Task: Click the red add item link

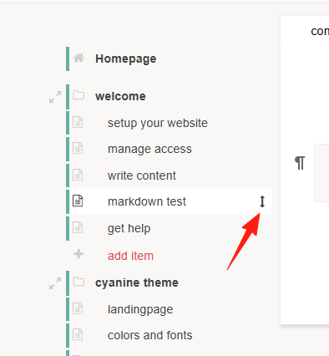Action: pyautogui.click(x=130, y=256)
